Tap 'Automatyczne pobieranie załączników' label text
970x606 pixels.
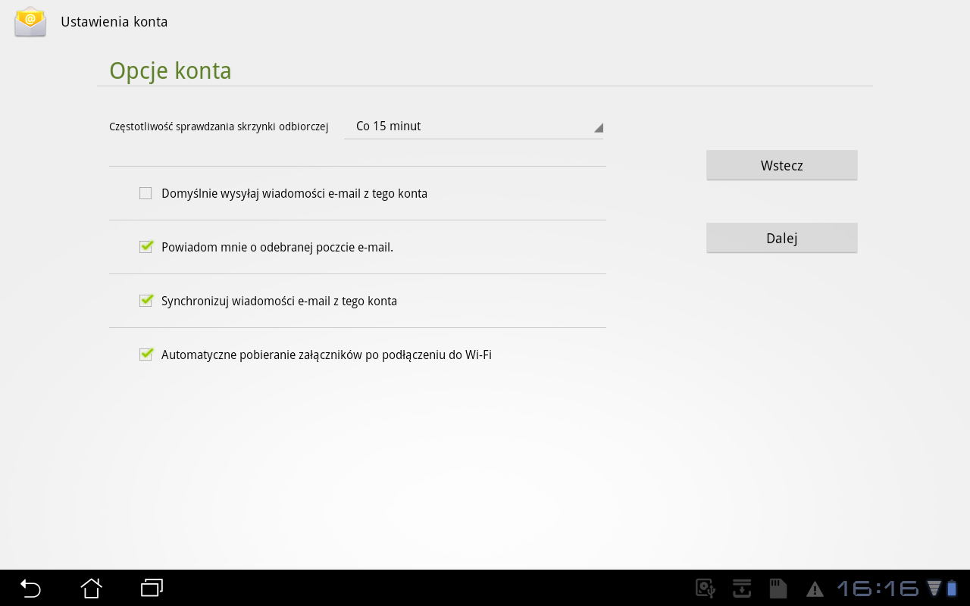327,355
